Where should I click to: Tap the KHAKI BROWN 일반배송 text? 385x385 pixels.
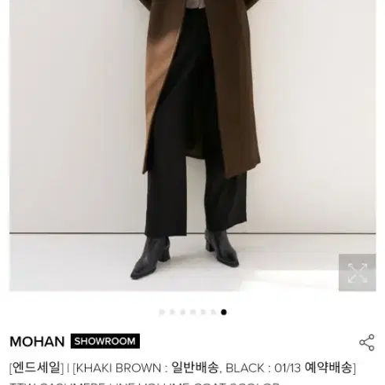tap(145, 368)
